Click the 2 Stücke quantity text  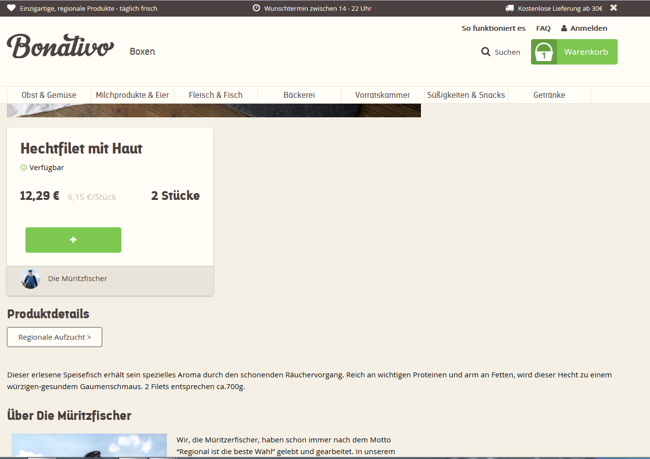175,196
